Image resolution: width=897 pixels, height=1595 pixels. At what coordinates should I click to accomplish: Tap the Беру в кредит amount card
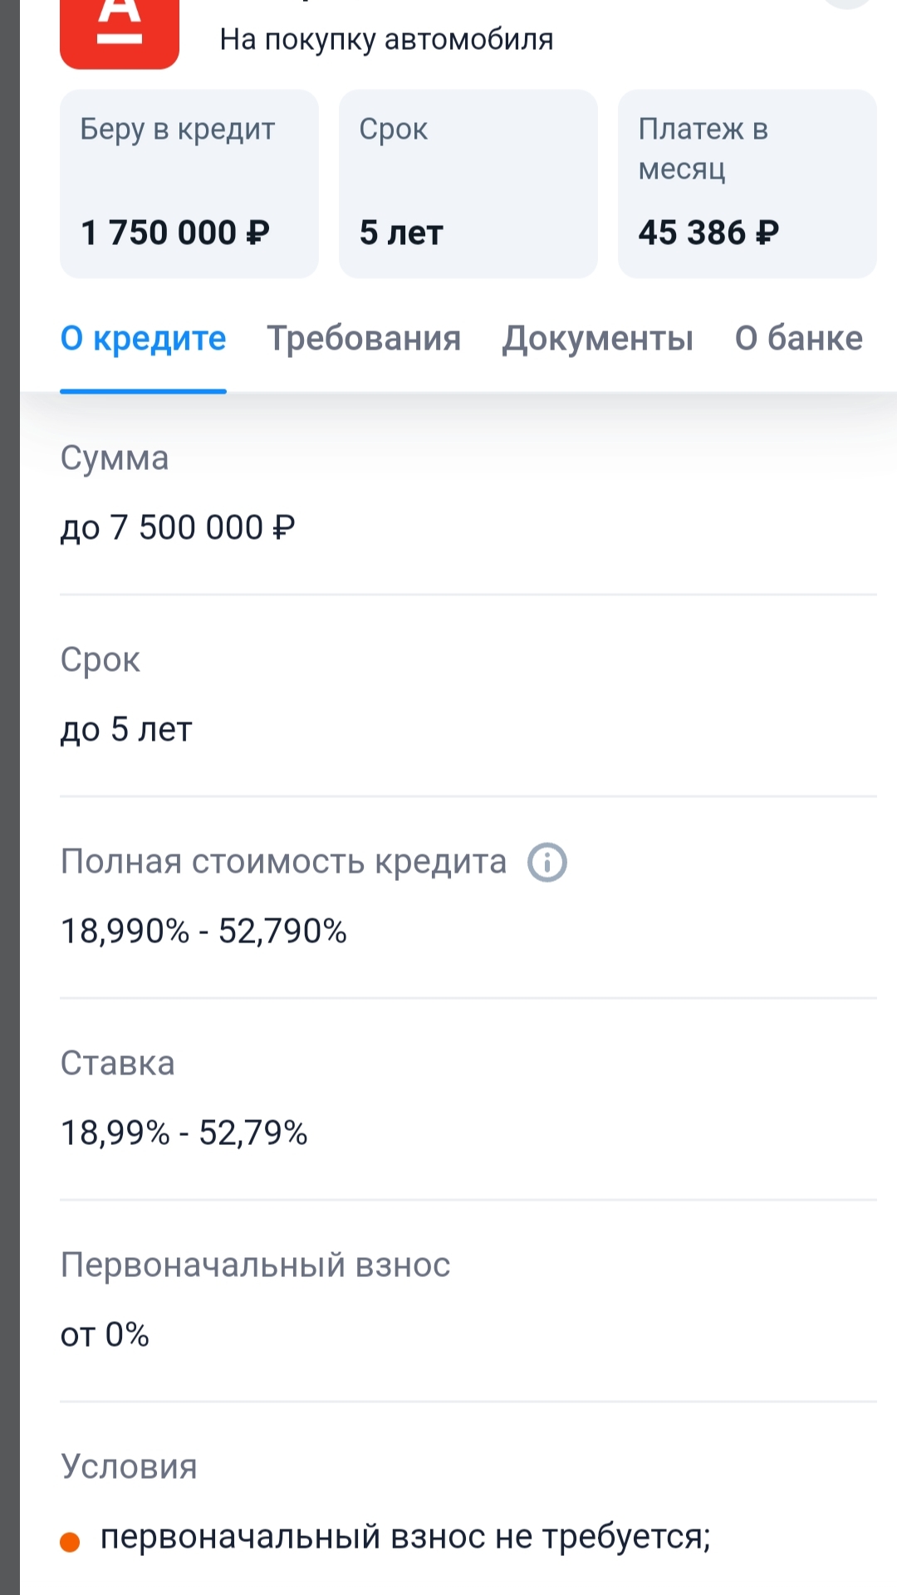coord(189,184)
